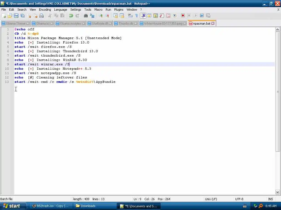Toggle synchronized horizontal scrolling
Screen dimensions: 281x210
[122, 16]
